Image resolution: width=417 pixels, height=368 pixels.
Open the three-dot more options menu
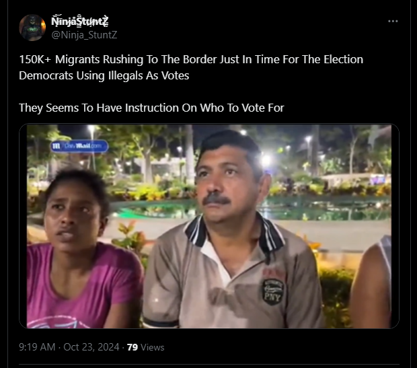(393, 21)
